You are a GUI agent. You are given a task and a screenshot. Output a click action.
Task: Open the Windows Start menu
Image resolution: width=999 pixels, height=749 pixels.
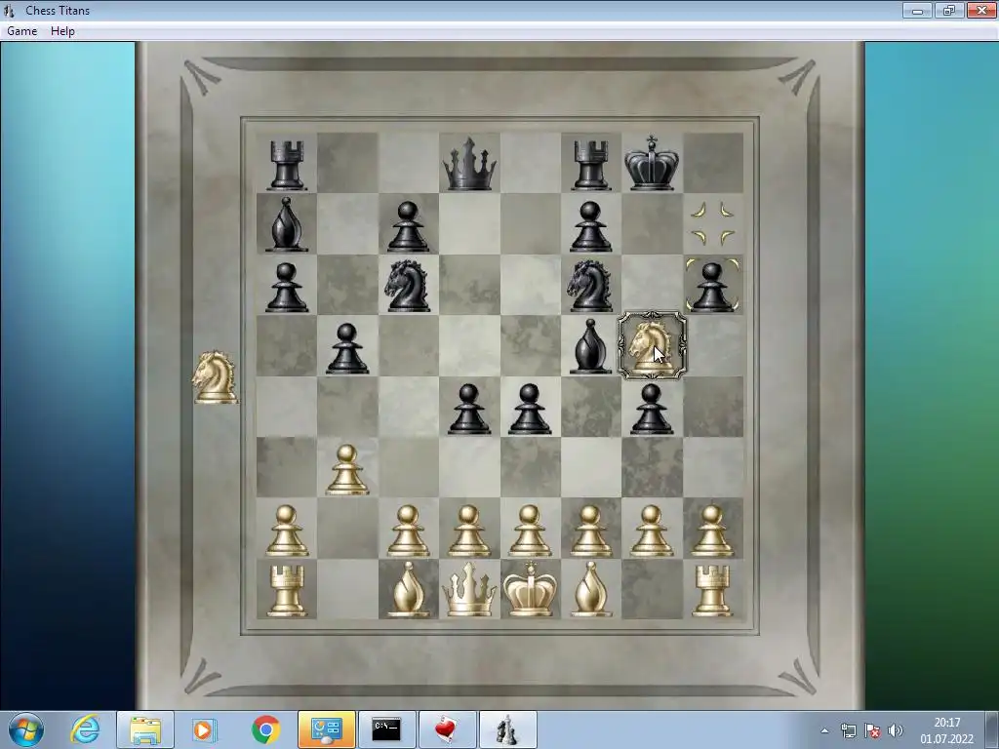[x=26, y=729]
